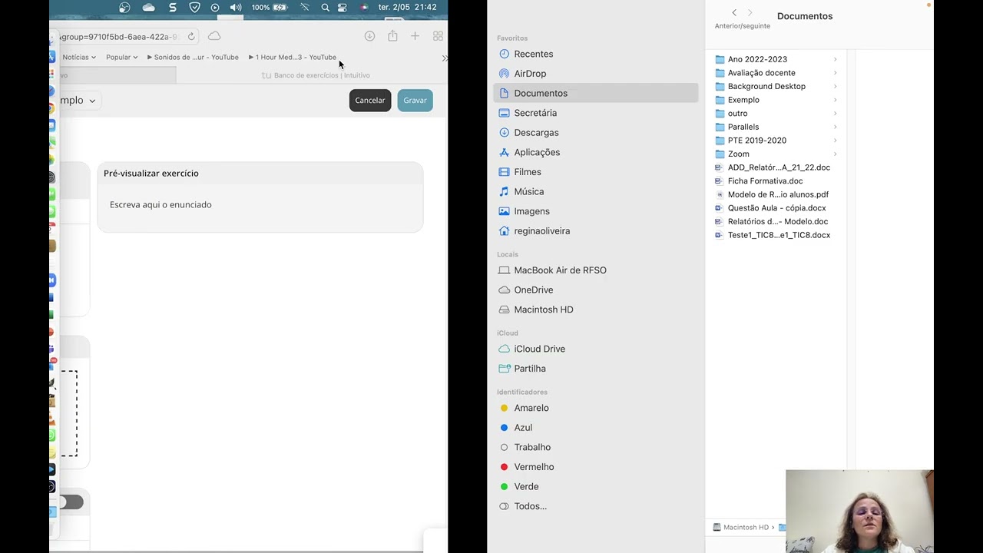The height and width of the screenshot is (553, 983).
Task: Open Música in Finder sidebar
Action: [595, 191]
